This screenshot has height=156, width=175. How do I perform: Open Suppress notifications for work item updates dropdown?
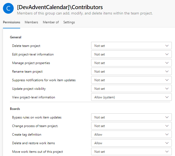pos(131,80)
